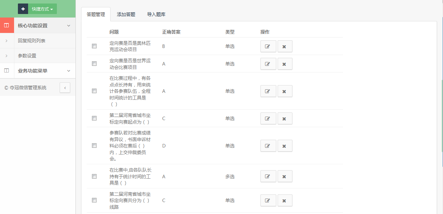Click the 多选 type cell
The height and width of the screenshot is (214, 443).
230,177
